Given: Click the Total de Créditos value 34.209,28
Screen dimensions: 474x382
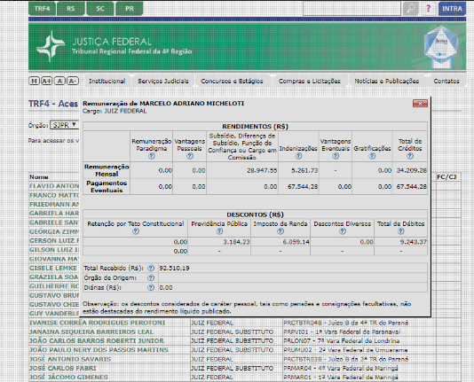Looking at the screenshot, I should point(412,170).
